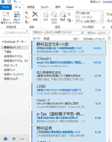The height and width of the screenshot is (142, 112).
Task: Click the Ignore conversation icon
Action: tap(27, 13)
